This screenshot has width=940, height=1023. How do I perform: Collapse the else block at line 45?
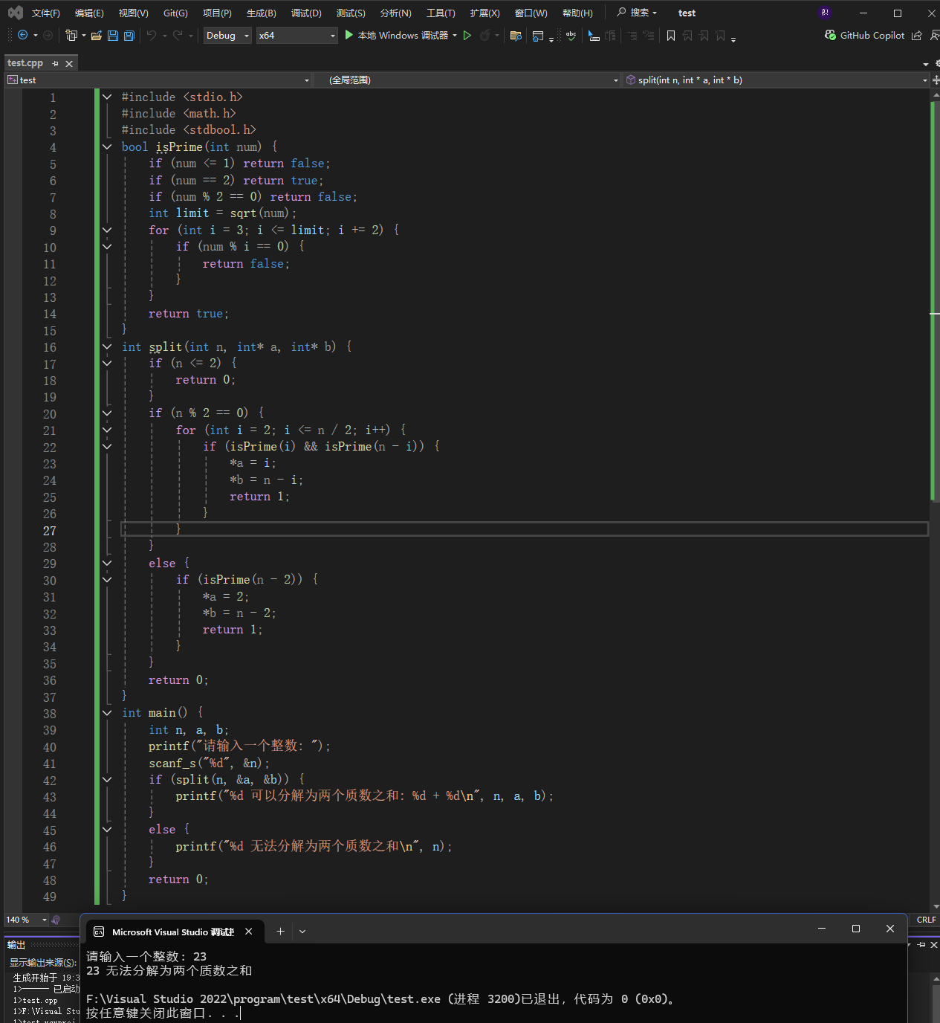coord(107,830)
